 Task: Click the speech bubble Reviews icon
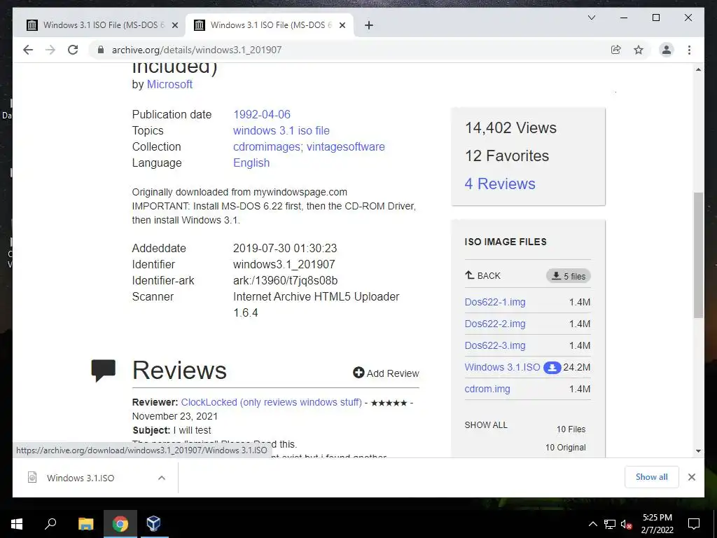[104, 370]
